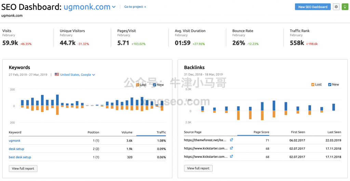
Task: Sort backlinks by Last Seen column
Action: click(x=334, y=132)
